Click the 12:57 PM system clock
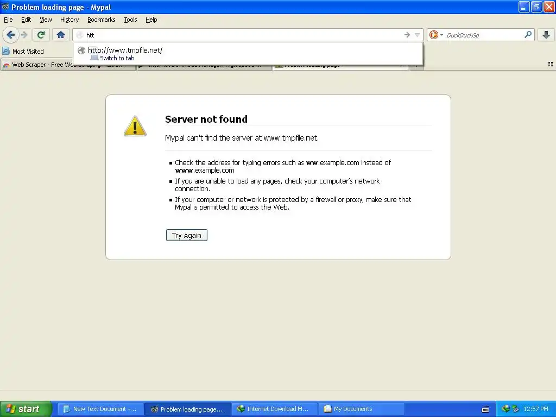 coord(536,409)
